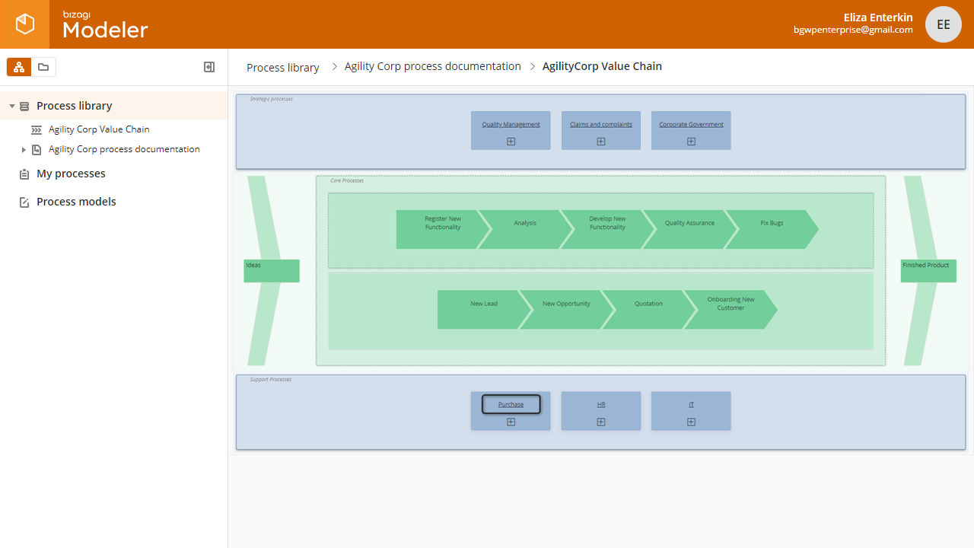
Task: Expand Quality Management plus icon
Action: coord(511,142)
